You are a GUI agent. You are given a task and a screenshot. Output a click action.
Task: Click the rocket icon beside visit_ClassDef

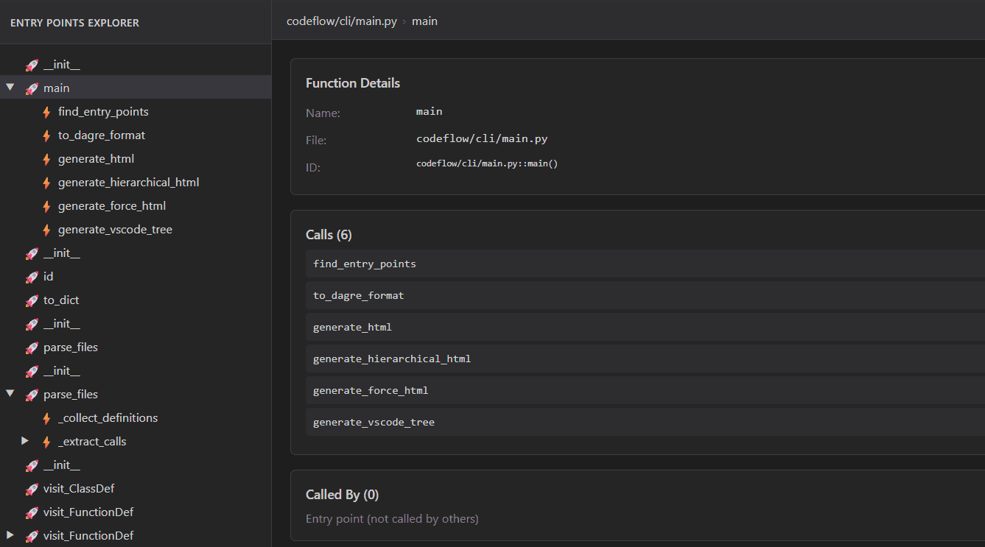click(x=32, y=489)
